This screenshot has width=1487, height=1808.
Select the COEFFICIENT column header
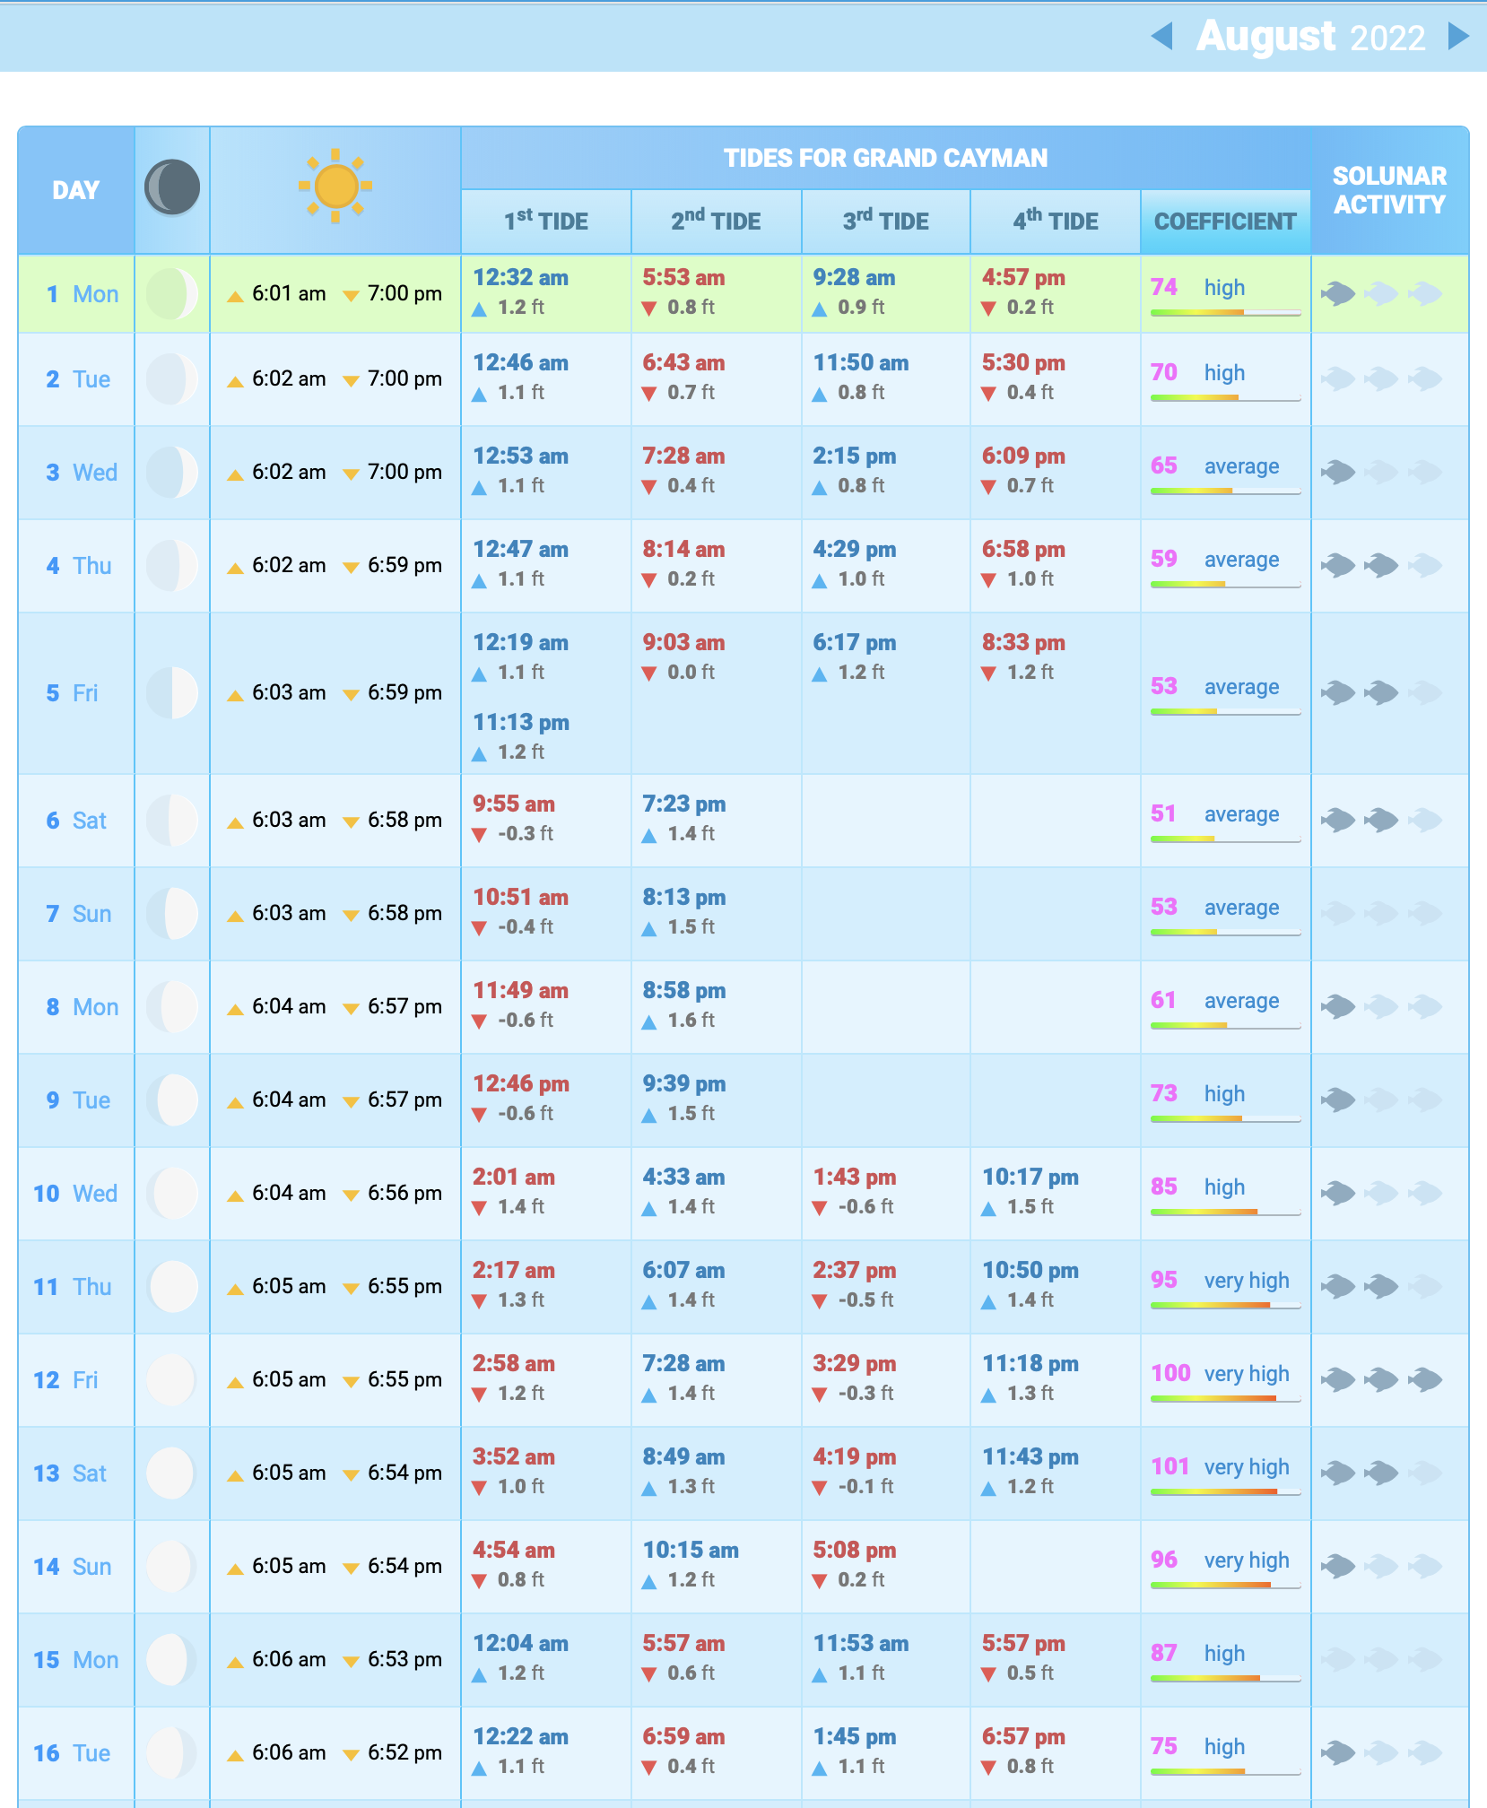pos(1225,222)
